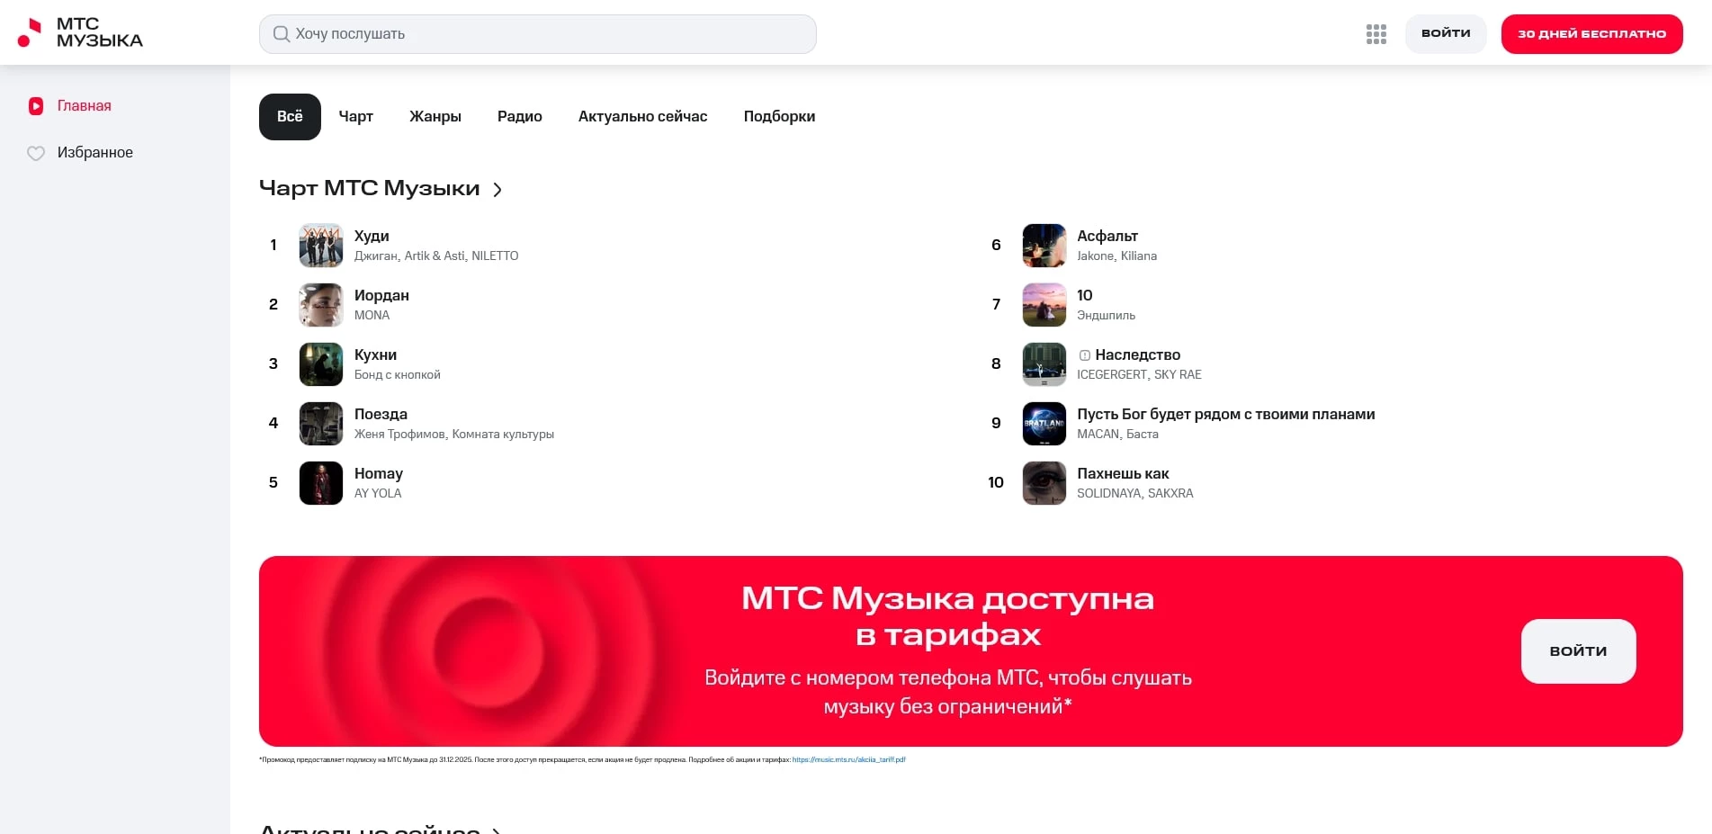Image resolution: width=1712 pixels, height=834 pixels.
Task: Select the Подборки tab
Action: point(779,116)
